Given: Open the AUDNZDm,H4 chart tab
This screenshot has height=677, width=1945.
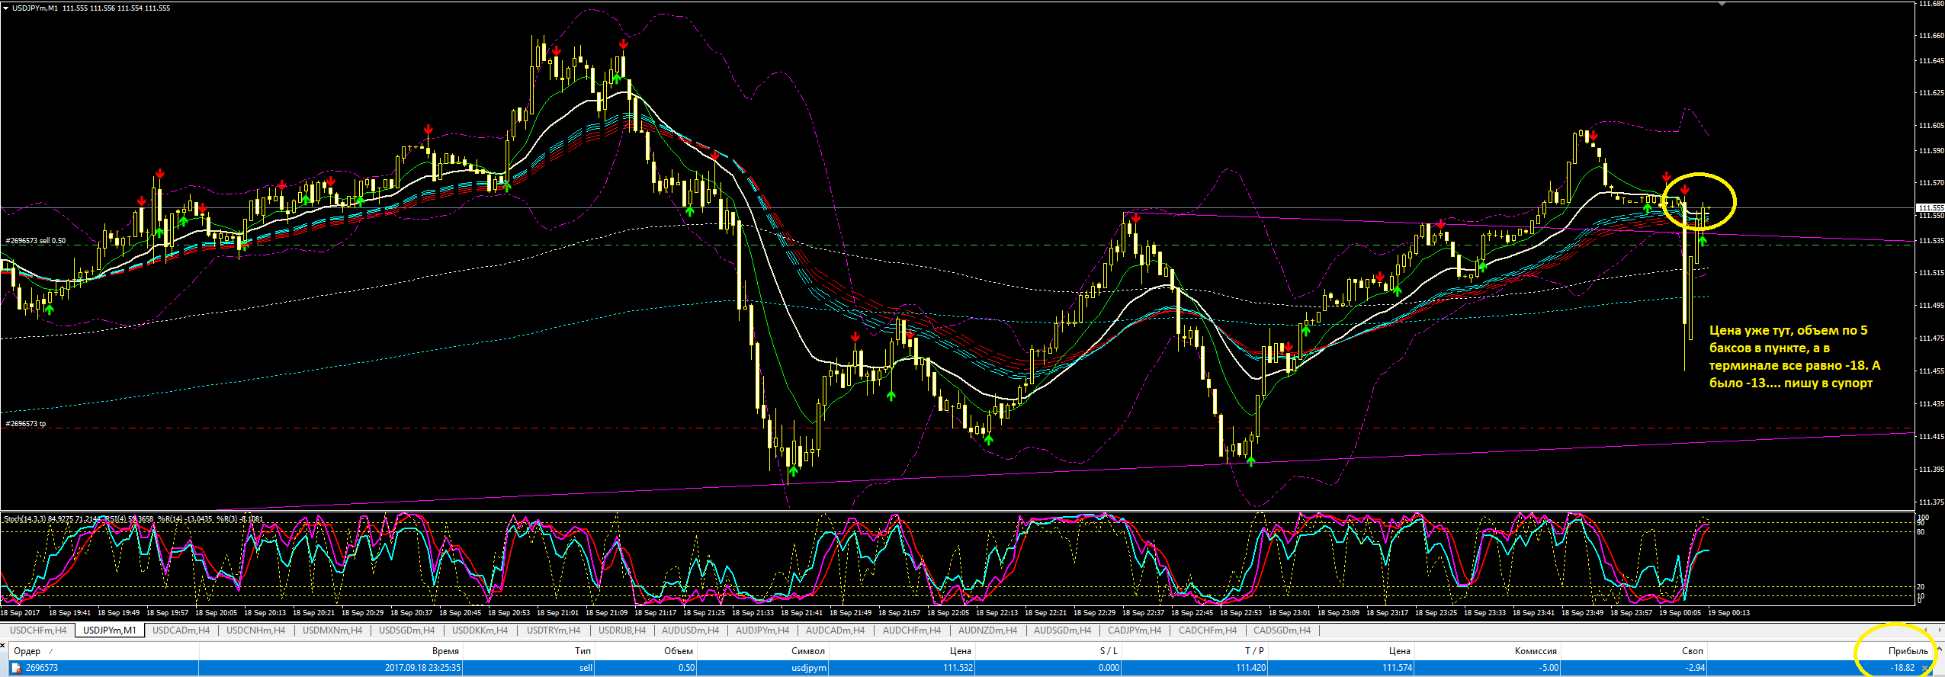Looking at the screenshot, I should [987, 630].
